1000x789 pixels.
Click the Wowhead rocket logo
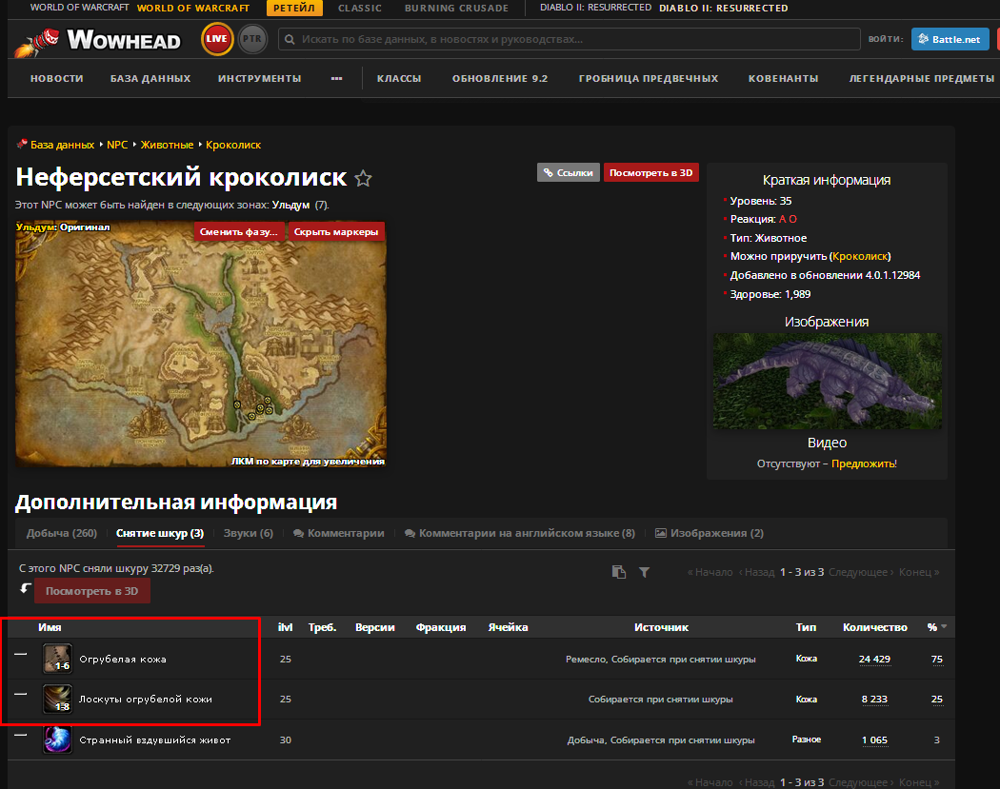40,40
